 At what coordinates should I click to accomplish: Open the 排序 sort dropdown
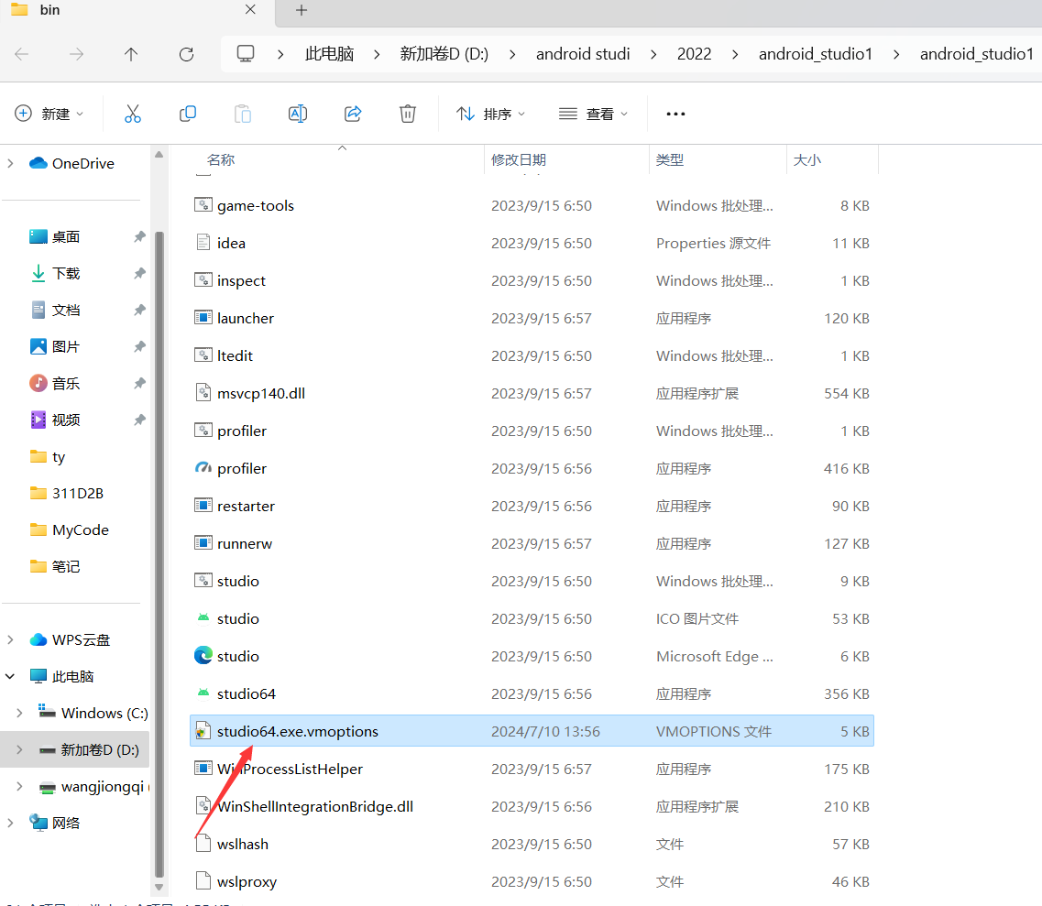(490, 114)
